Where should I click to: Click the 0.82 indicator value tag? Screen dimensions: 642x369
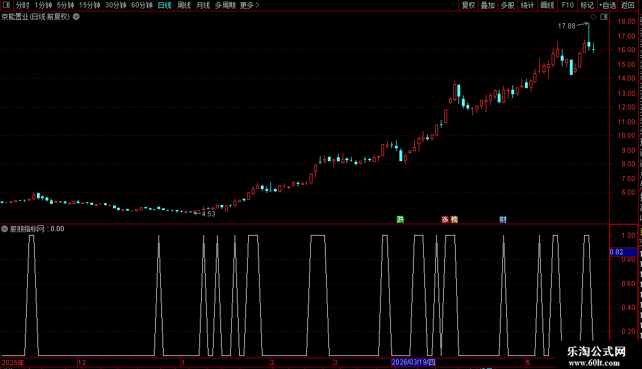point(623,252)
